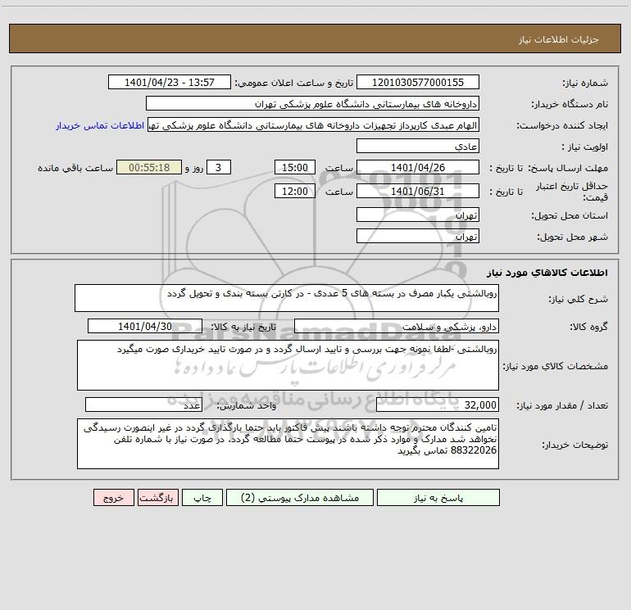631x610 pixels.
Task: Click the 'تعداد / مقدار مورد نیاز:' label
Action: pyautogui.click(x=562, y=406)
